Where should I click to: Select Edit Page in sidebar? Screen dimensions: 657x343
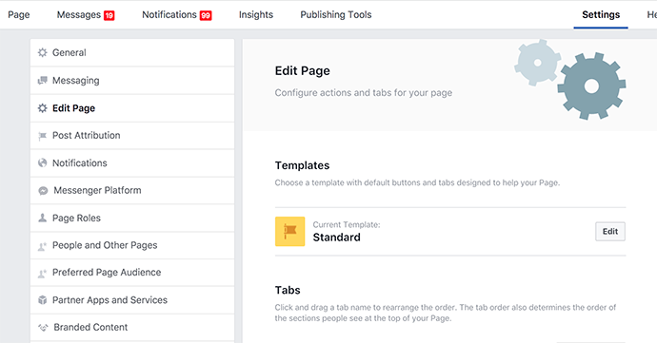[132, 108]
